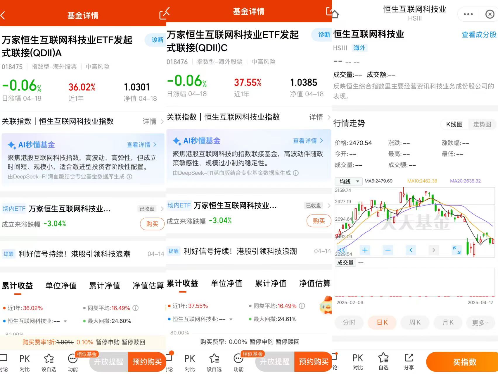Zoom in chart with plus button
Viewport: 498px width, 374px height.
pyautogui.click(x=365, y=250)
